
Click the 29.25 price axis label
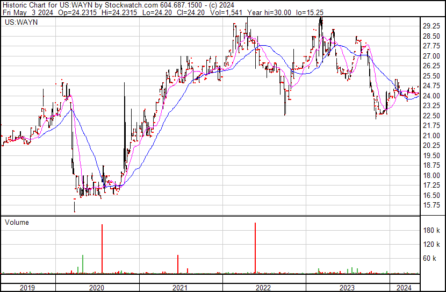[x=431, y=26]
